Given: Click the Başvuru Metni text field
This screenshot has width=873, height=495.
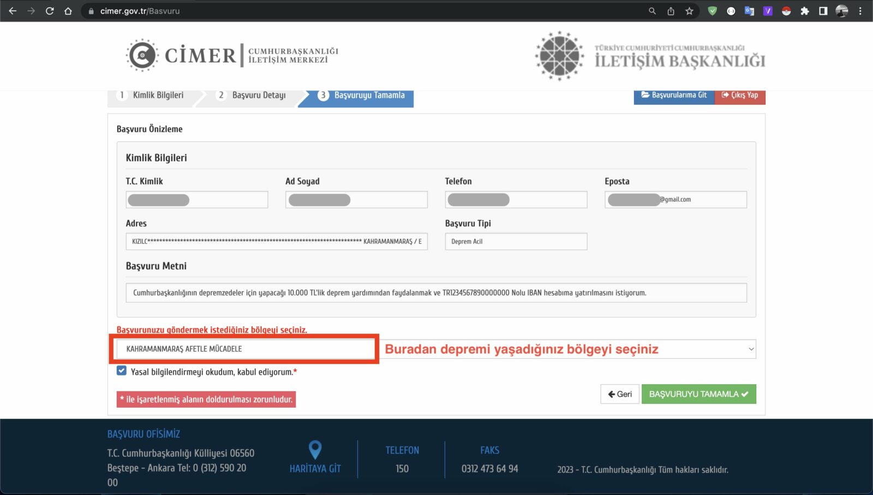Looking at the screenshot, I should click(x=436, y=293).
